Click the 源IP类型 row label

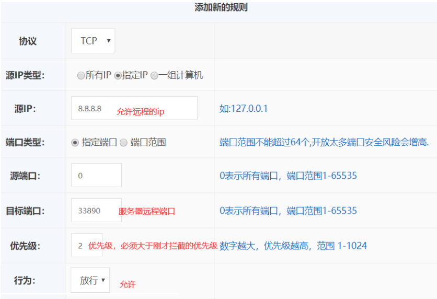[25, 75]
